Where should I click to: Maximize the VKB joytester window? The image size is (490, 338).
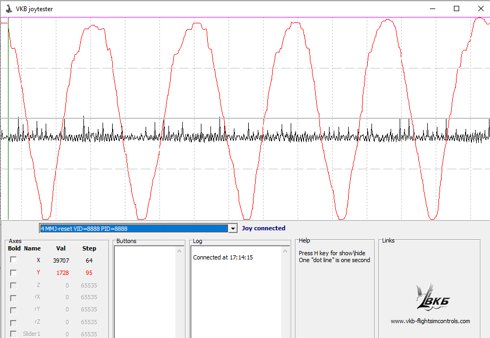point(456,8)
